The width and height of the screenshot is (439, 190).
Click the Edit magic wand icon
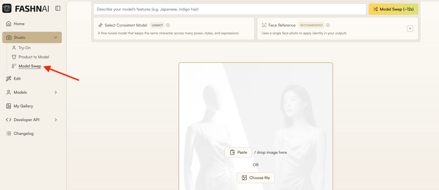9,79
